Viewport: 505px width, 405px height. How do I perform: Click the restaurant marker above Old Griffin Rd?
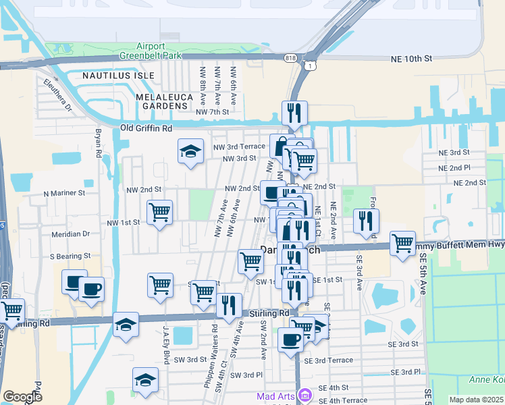tap(294, 113)
